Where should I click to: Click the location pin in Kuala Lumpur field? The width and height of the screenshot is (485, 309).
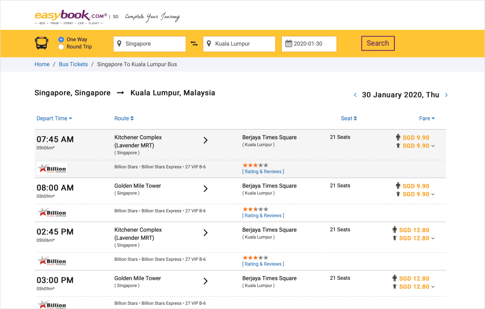[x=209, y=44]
